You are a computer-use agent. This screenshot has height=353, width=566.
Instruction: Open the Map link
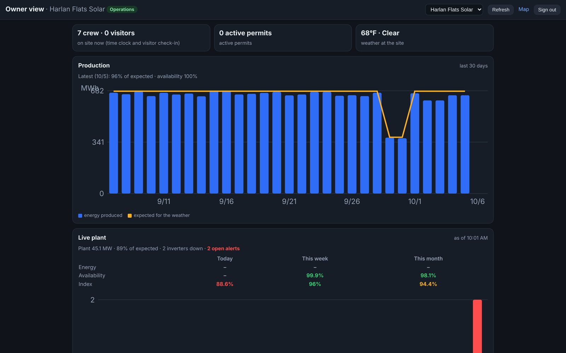[524, 9]
